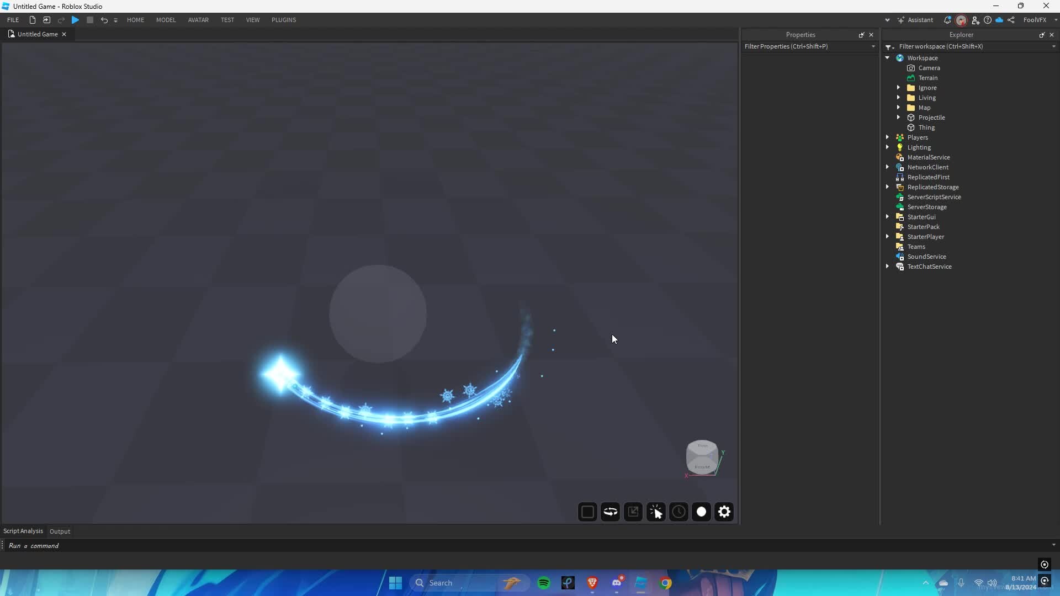Expand the Players item in Explorer

click(x=888, y=137)
